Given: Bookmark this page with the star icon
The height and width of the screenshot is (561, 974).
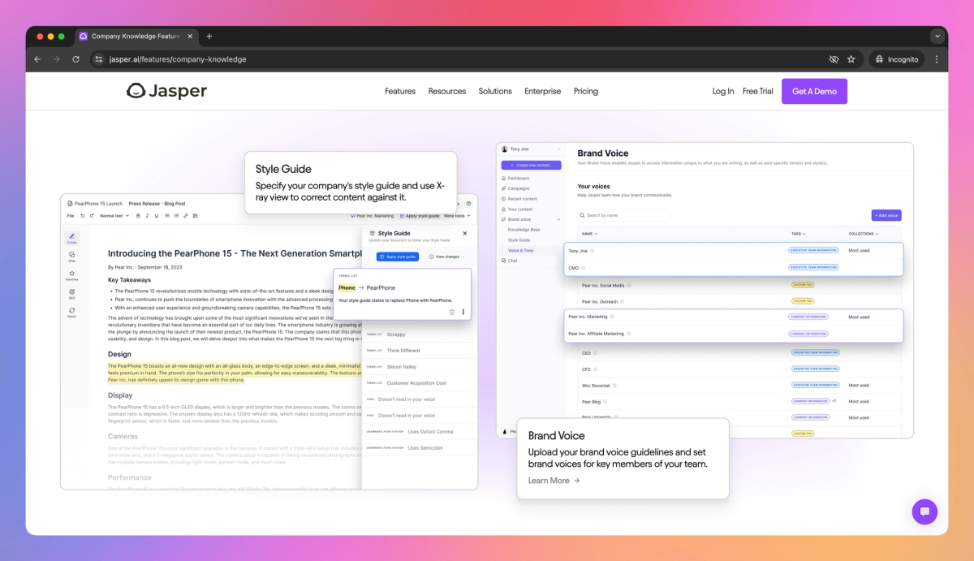Looking at the screenshot, I should click(x=851, y=59).
